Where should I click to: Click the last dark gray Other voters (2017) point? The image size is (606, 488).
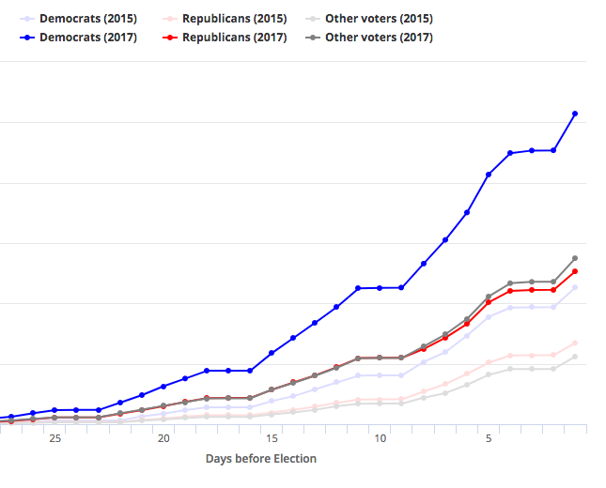[x=575, y=258]
